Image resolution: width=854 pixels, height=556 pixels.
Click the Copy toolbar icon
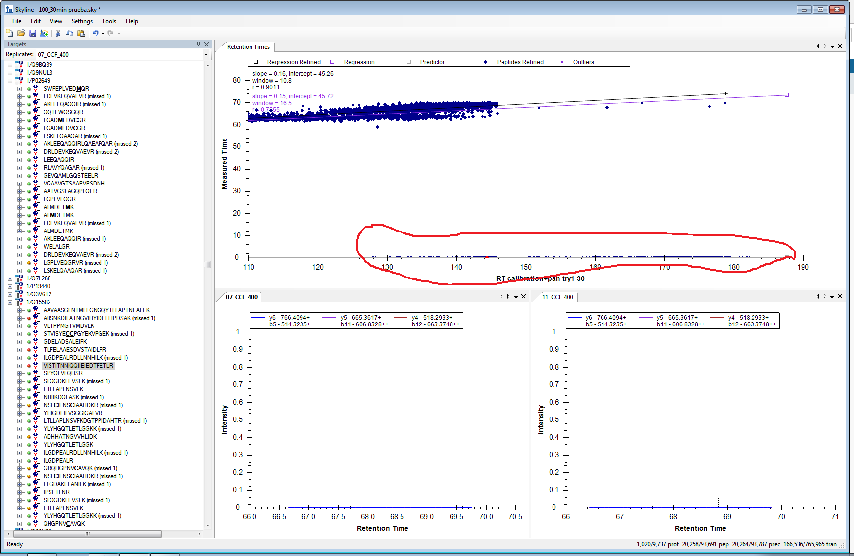pos(69,33)
